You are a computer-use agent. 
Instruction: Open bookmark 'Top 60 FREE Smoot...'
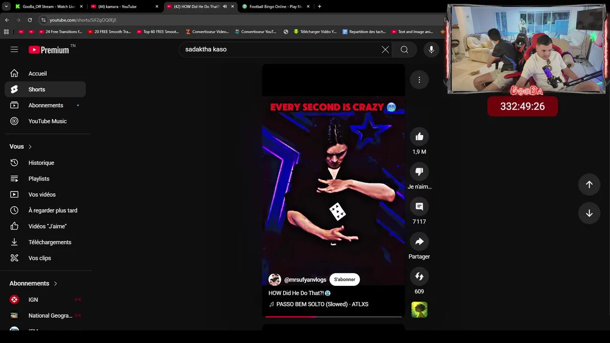tap(158, 32)
